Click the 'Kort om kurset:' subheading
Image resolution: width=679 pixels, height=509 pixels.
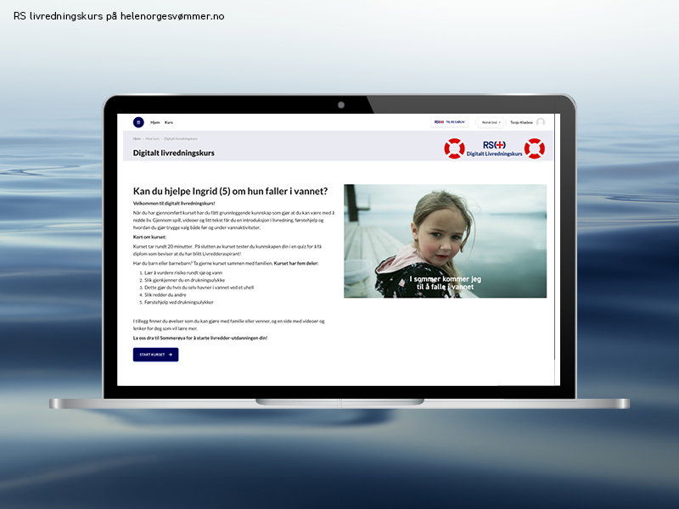coord(149,238)
